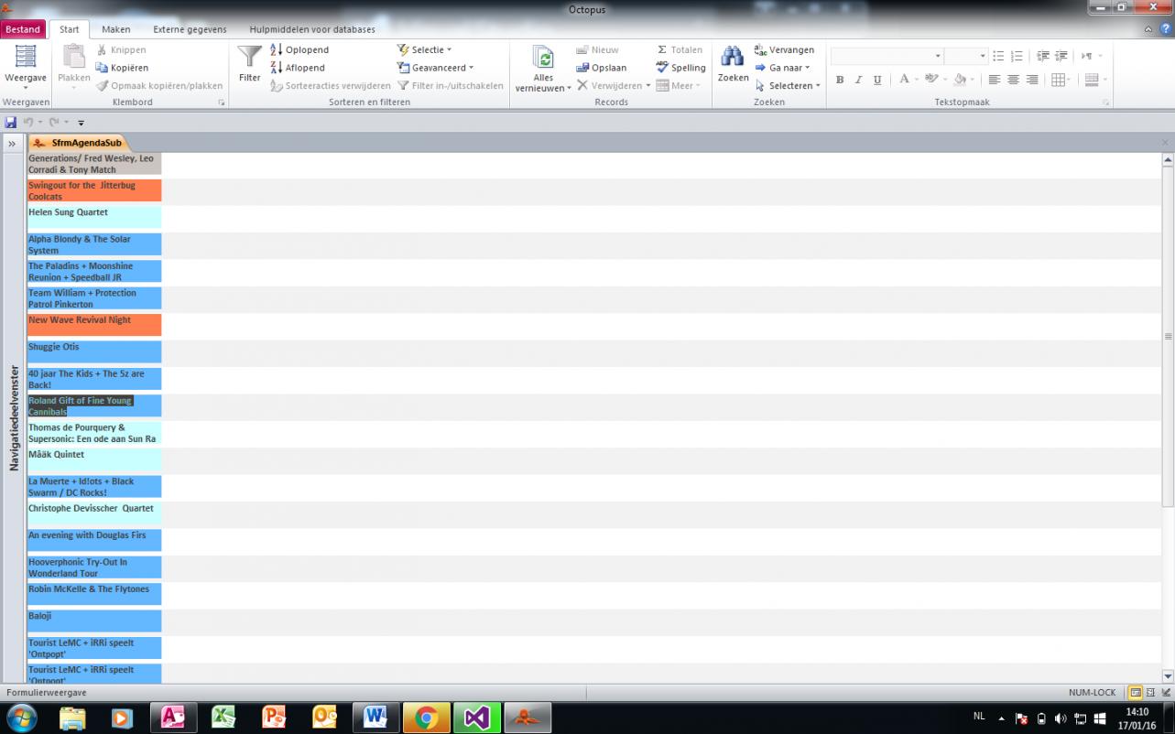1175x734 pixels.
Task: Open Hulpmiddelen voor databases tab
Action: coord(312,29)
